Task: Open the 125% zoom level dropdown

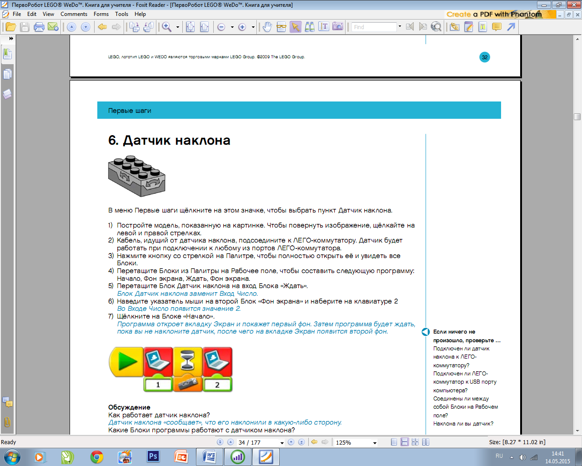Action: pos(375,443)
